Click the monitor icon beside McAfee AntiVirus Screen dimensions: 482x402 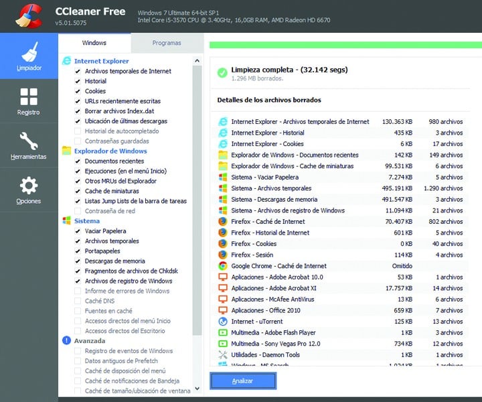tap(223, 299)
